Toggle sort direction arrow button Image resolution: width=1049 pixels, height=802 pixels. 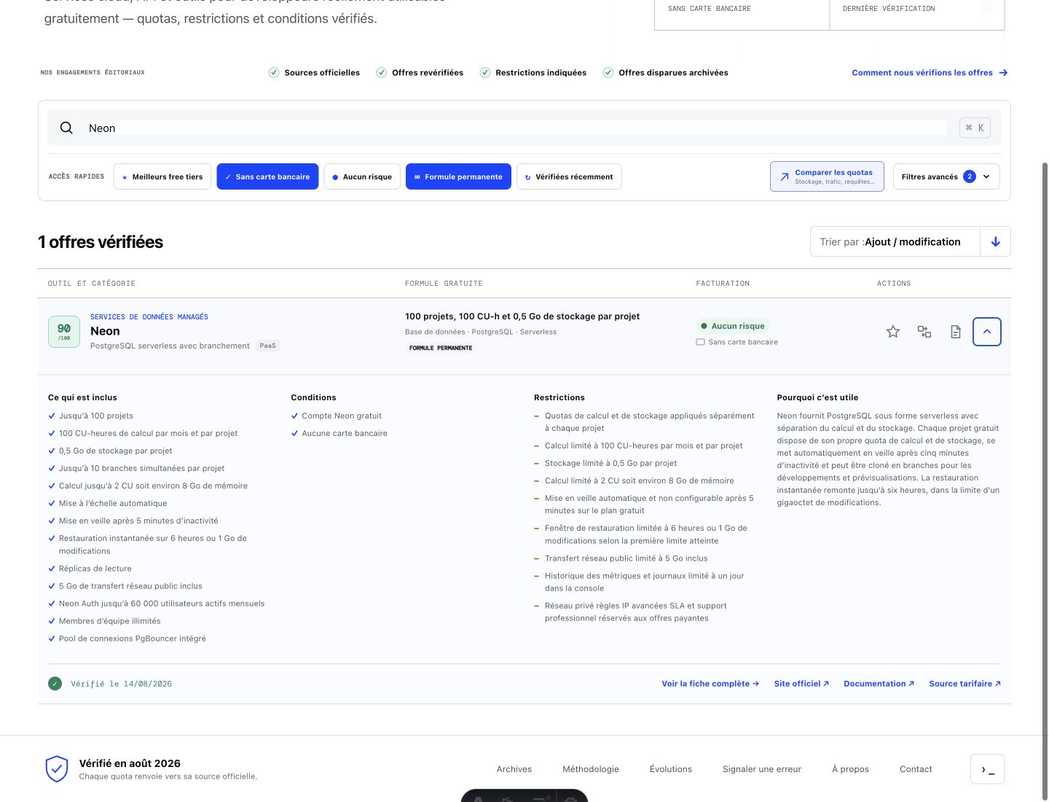click(x=995, y=241)
